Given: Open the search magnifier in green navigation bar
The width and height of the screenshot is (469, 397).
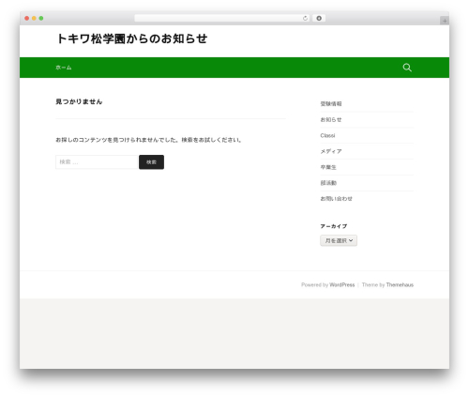Looking at the screenshot, I should 407,68.
